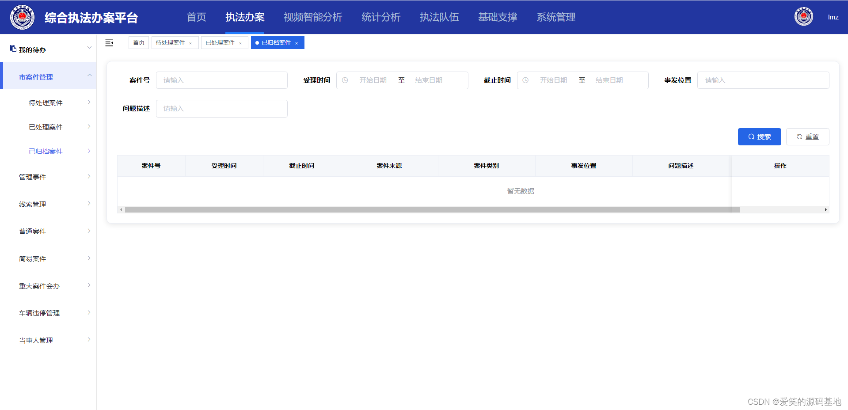The height and width of the screenshot is (410, 848).
Task: Switch to the 首页 page tab
Action: 139,42
